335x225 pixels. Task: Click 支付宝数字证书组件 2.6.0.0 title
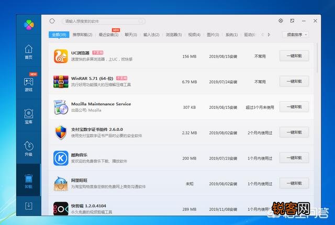pos(97,129)
